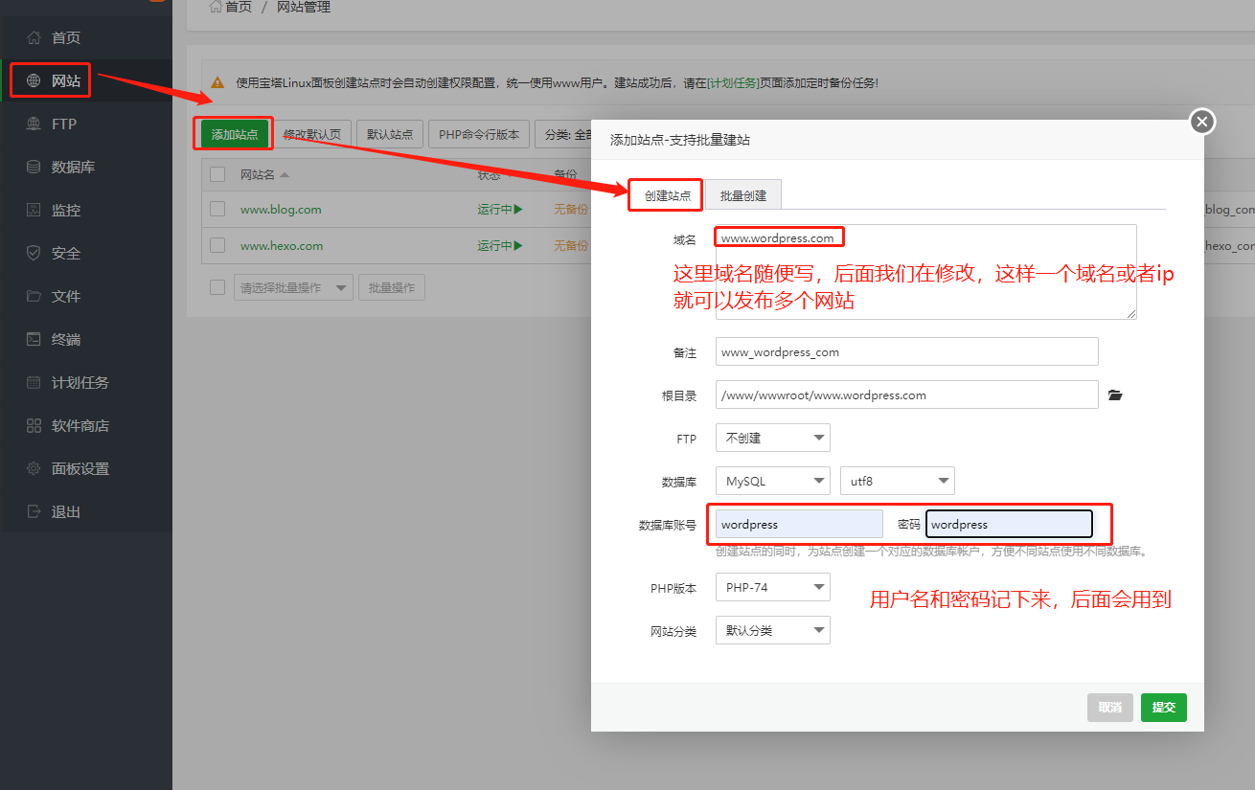
Task: Click the 备注 input field
Action: (x=906, y=351)
